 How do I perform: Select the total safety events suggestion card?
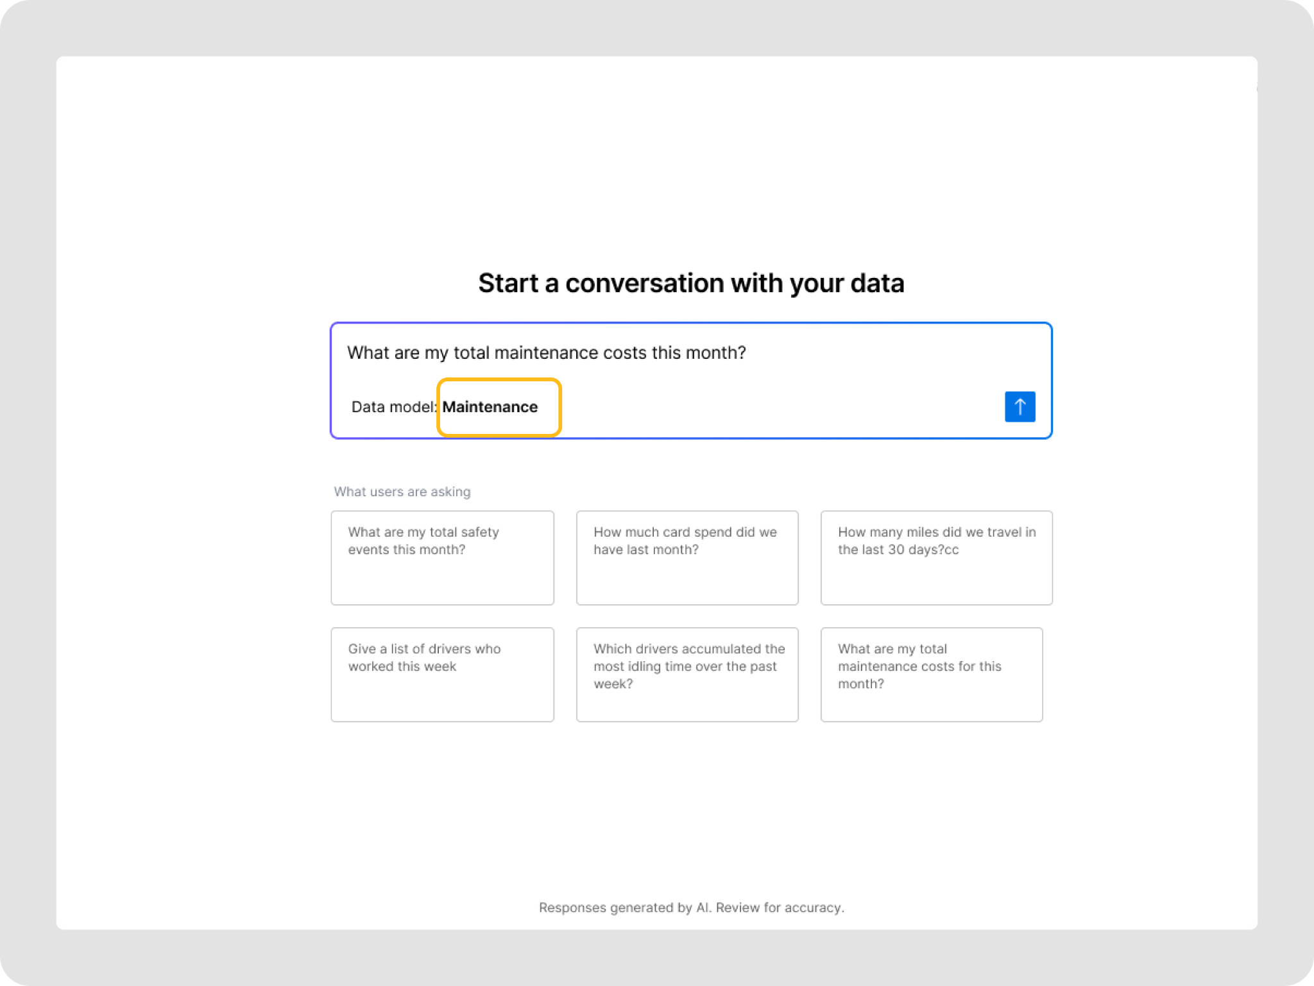(x=442, y=557)
